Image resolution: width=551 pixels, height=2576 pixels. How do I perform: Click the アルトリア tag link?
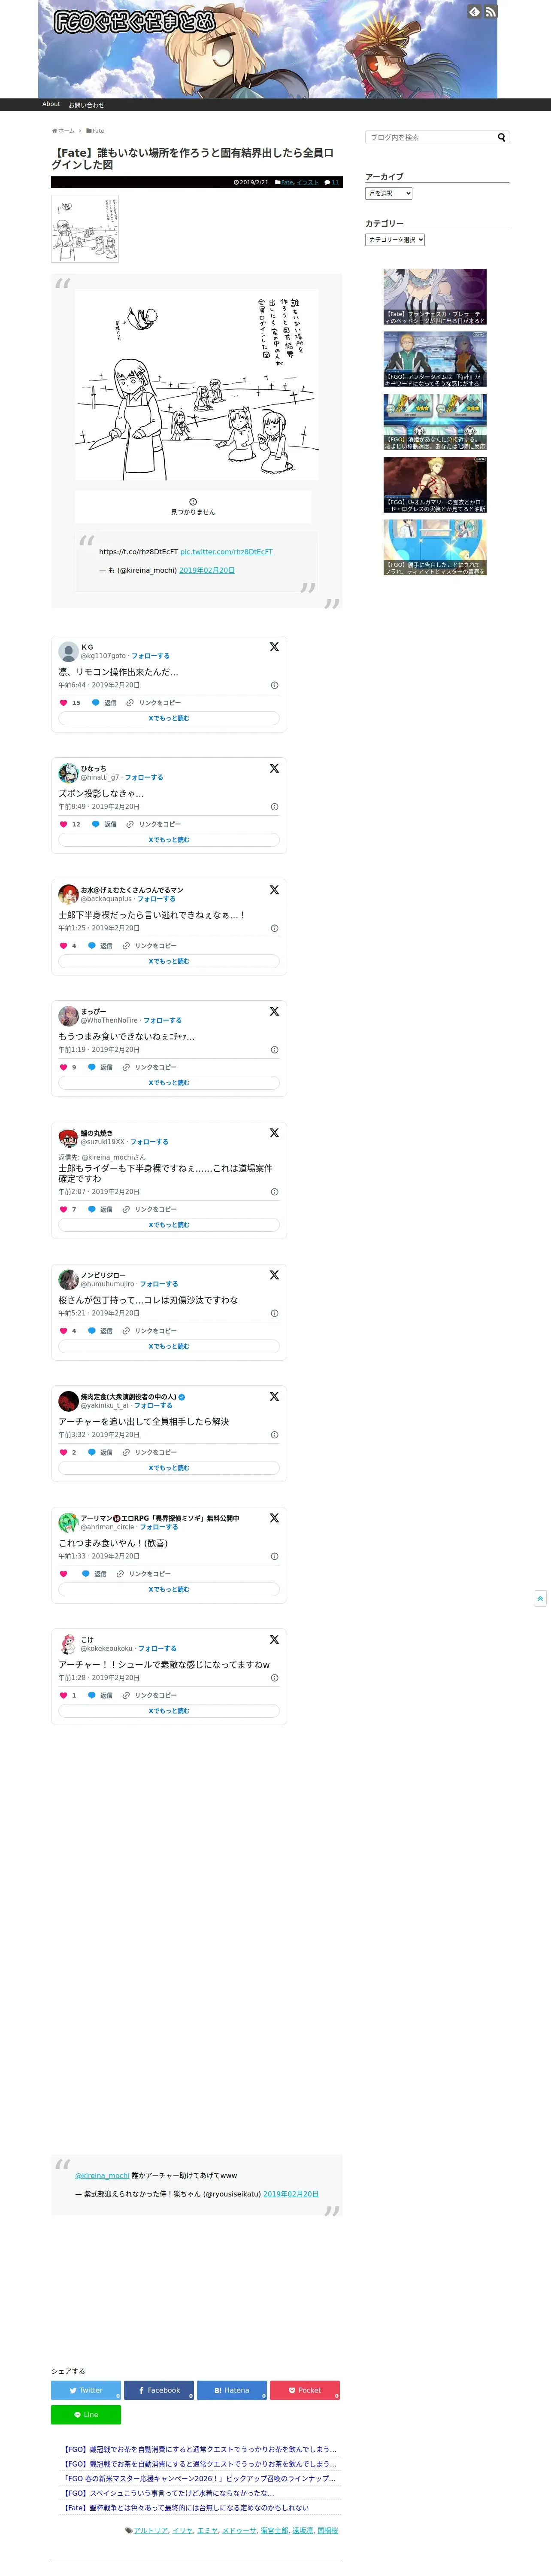tap(151, 2530)
